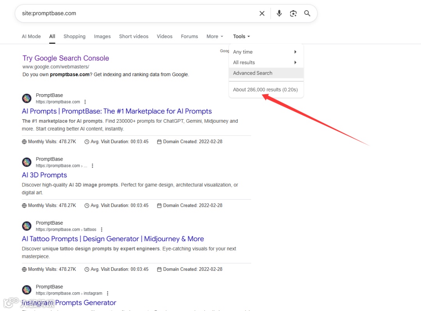The height and width of the screenshot is (311, 421).
Task: Click calendar icon under AI 3D Prompts result
Action: (x=159, y=206)
